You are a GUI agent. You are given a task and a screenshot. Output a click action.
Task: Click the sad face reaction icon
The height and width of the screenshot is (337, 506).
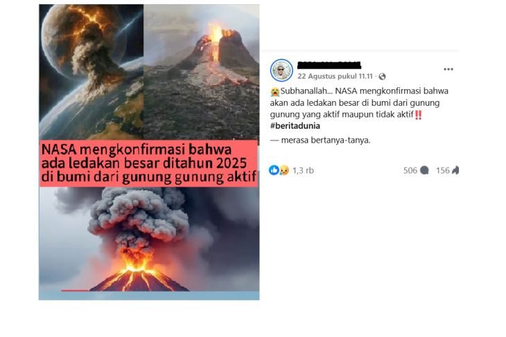(x=283, y=170)
